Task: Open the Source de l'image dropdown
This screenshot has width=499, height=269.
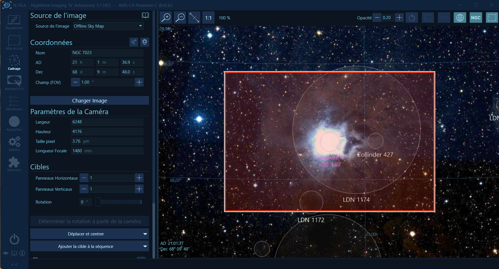Action: [x=108, y=26]
